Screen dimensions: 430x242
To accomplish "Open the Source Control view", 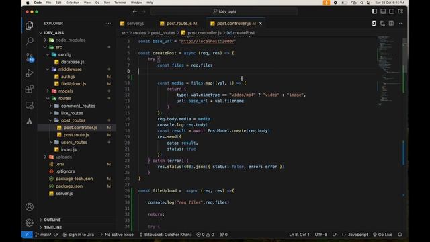I will (30, 57).
